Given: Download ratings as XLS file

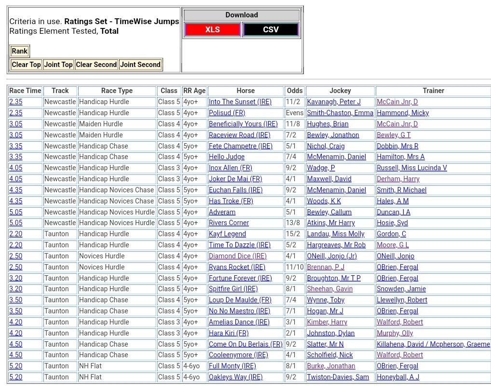Looking at the screenshot, I should pyautogui.click(x=212, y=29).
